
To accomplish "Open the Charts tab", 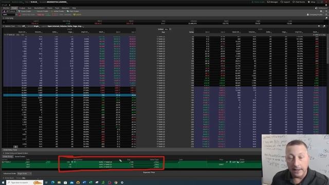I will point(50,8).
